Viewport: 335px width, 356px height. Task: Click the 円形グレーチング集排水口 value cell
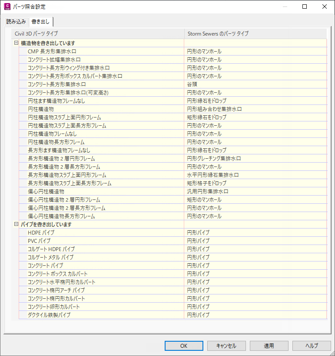click(x=255, y=158)
